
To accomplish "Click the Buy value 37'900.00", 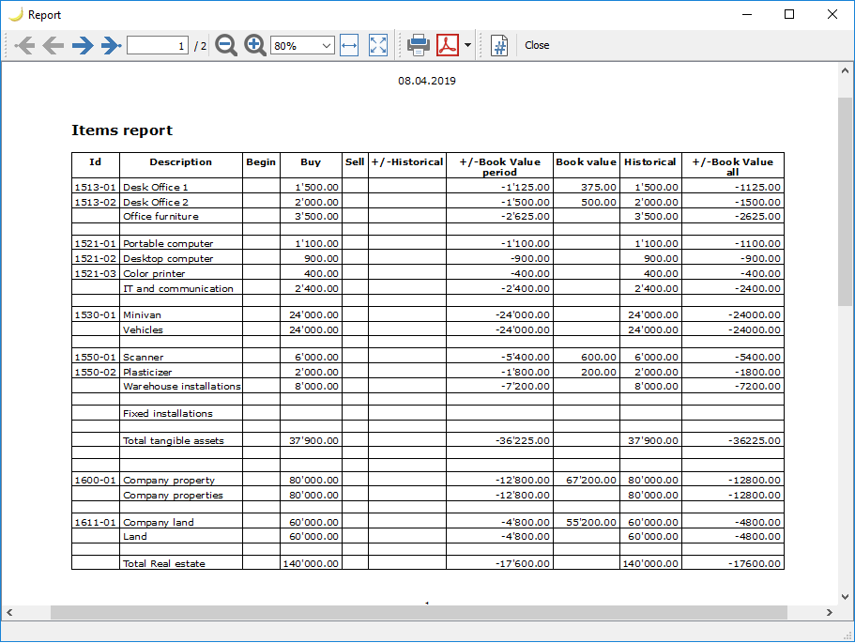I will [x=313, y=440].
